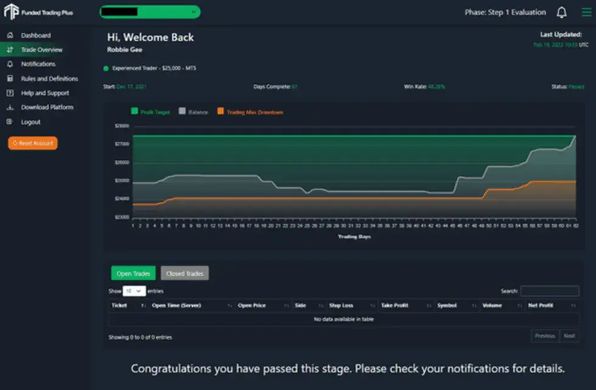This screenshot has width=596, height=390.
Task: Sort table by Take Profit column
Action: click(406, 306)
